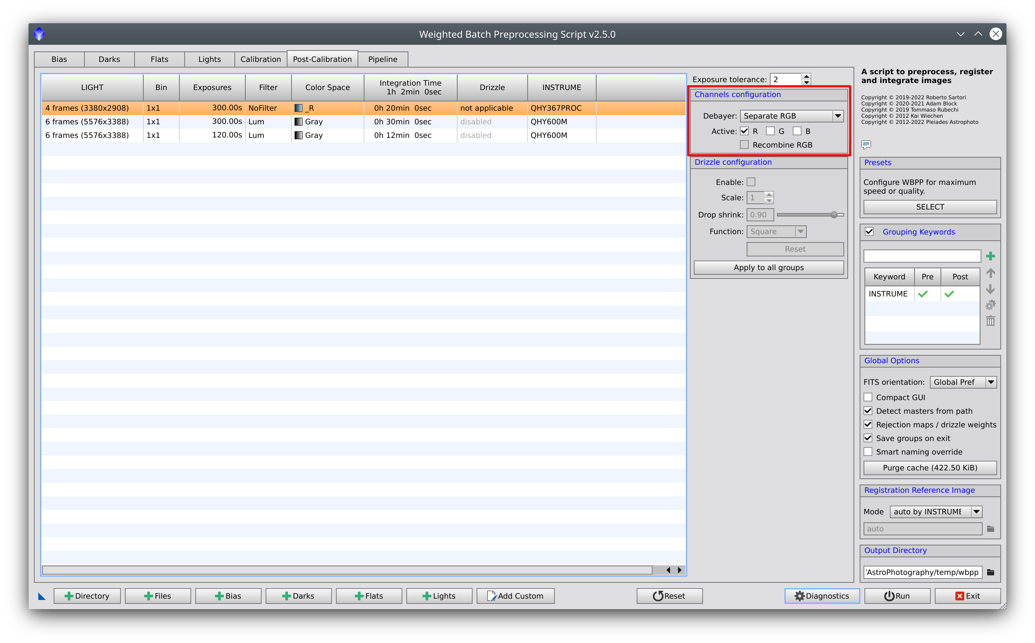The width and height of the screenshot is (1035, 643).
Task: Open registration Mode dropdown
Action: [x=936, y=512]
